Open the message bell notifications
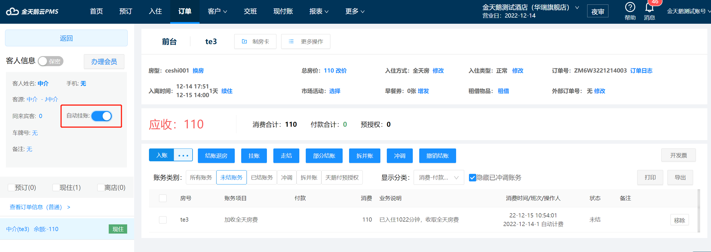 650,7
